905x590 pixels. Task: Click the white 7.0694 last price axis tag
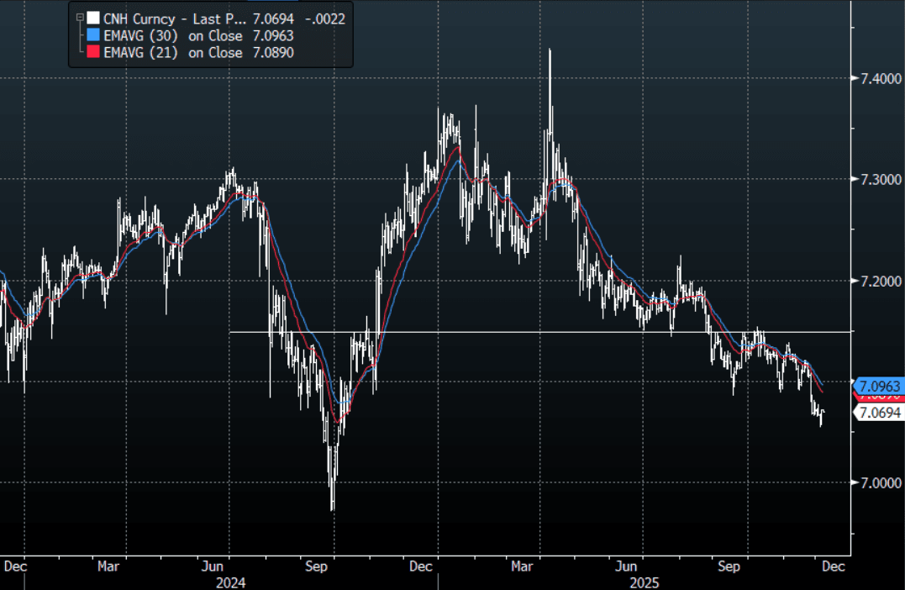click(879, 412)
